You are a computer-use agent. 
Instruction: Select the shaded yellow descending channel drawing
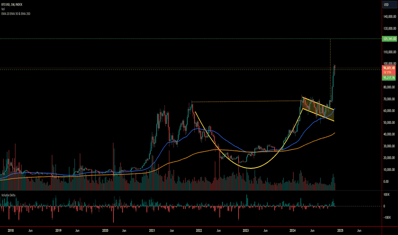point(318,109)
